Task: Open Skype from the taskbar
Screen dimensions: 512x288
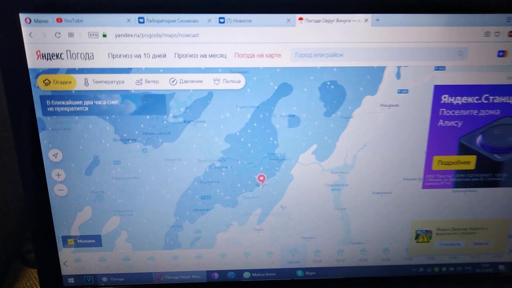Action: (x=306, y=273)
